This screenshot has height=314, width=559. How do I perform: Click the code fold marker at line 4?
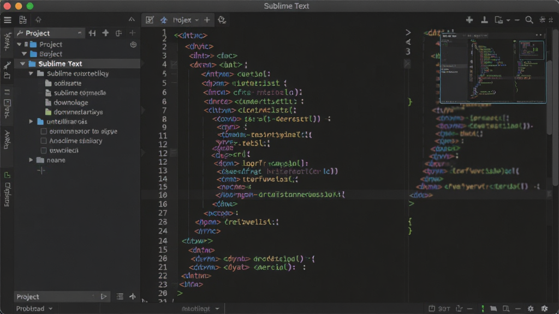pyautogui.click(x=174, y=64)
